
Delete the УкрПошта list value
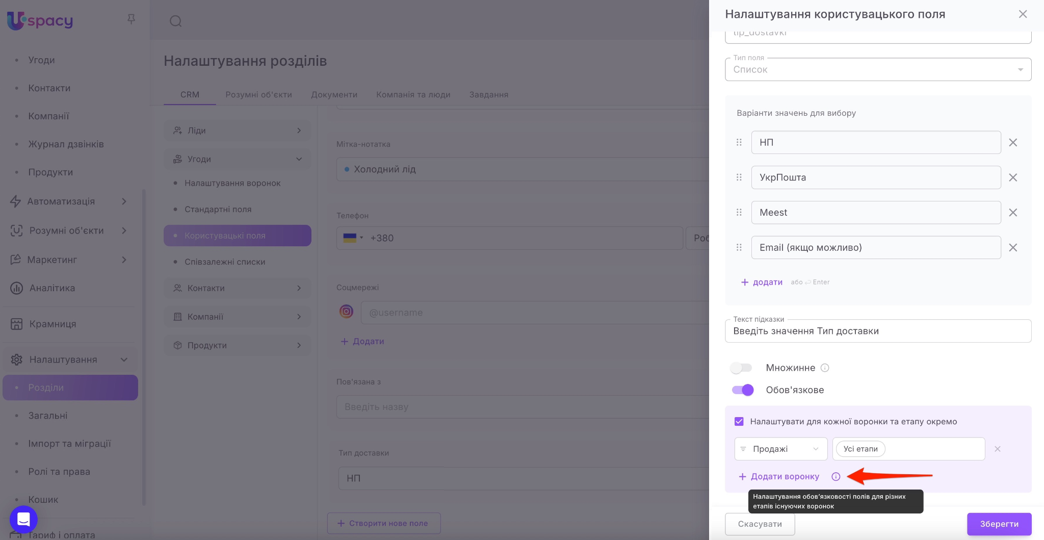[x=1013, y=177]
